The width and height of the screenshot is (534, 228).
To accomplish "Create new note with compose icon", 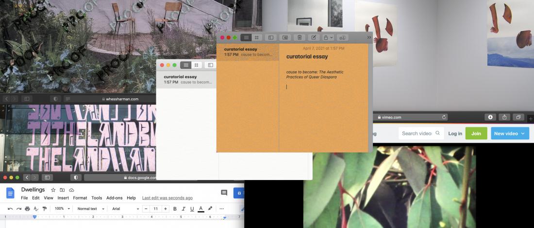I will pyautogui.click(x=314, y=37).
